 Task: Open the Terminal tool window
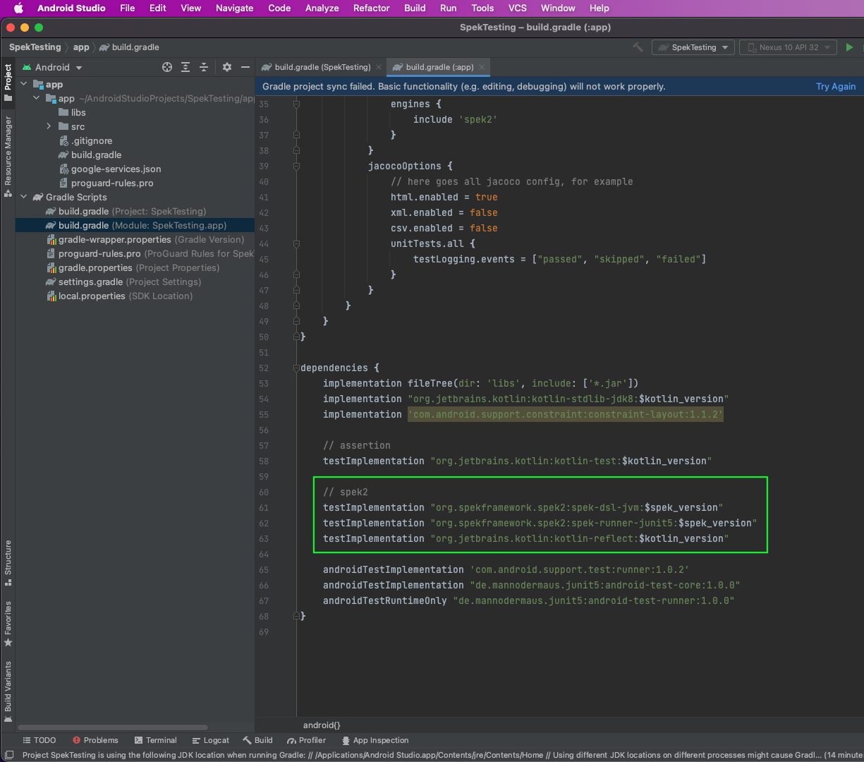155,740
